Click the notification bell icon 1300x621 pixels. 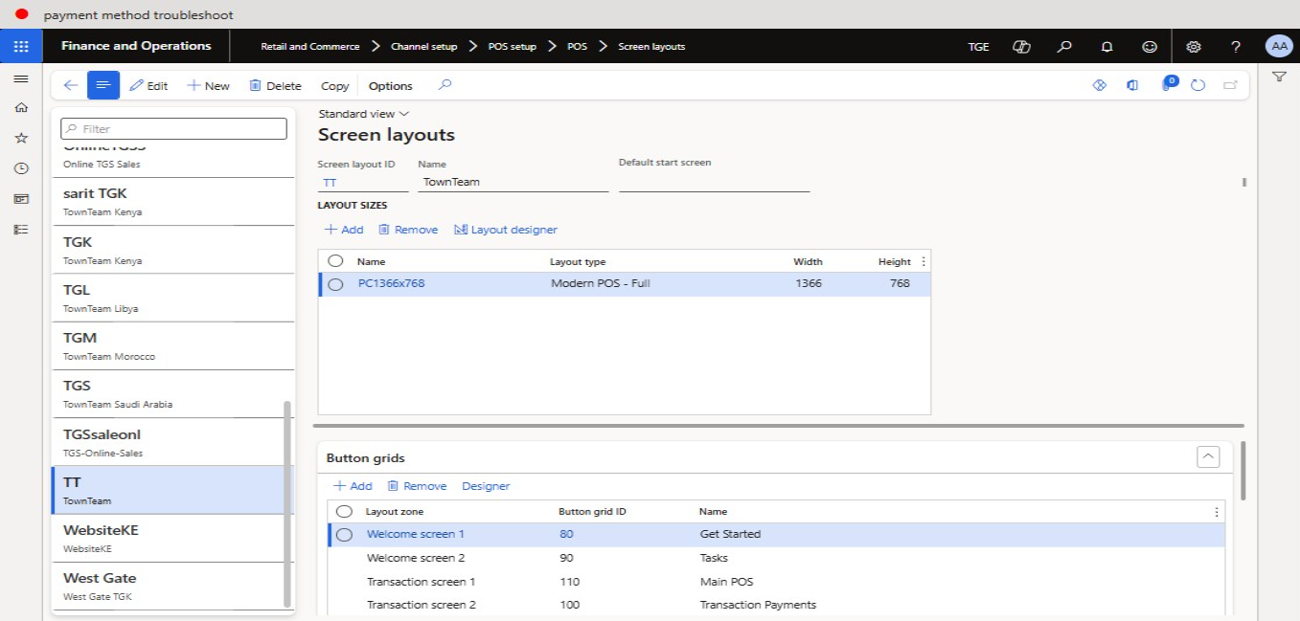(1106, 46)
